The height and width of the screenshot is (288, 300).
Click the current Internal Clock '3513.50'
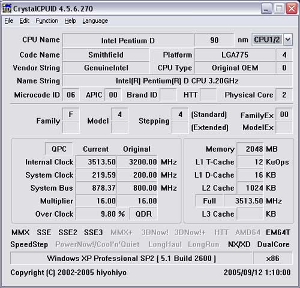96,162
